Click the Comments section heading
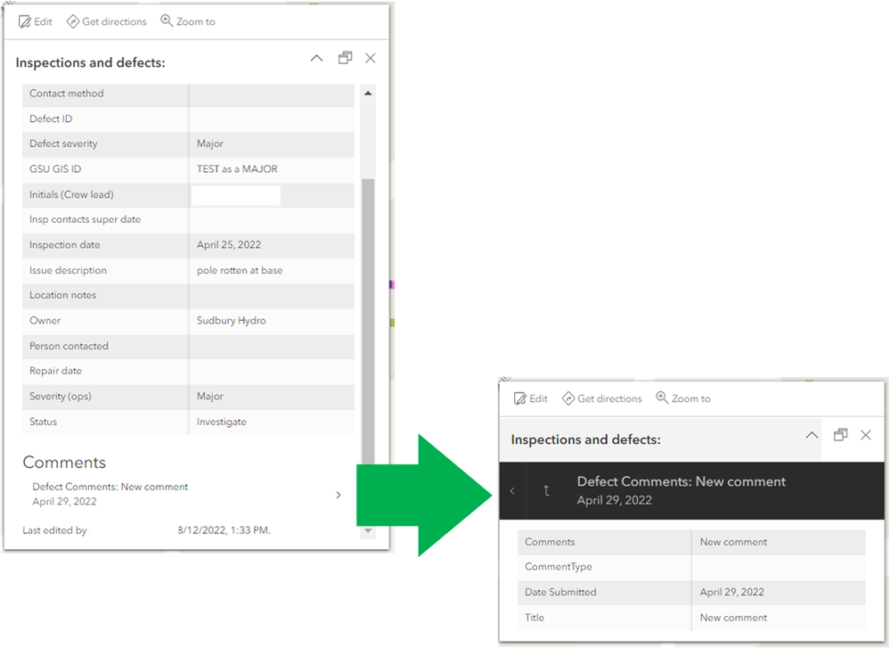 coord(64,463)
